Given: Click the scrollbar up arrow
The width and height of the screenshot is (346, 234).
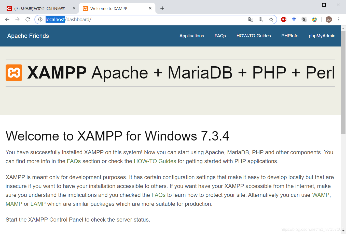Looking at the screenshot, I should [x=343, y=28].
